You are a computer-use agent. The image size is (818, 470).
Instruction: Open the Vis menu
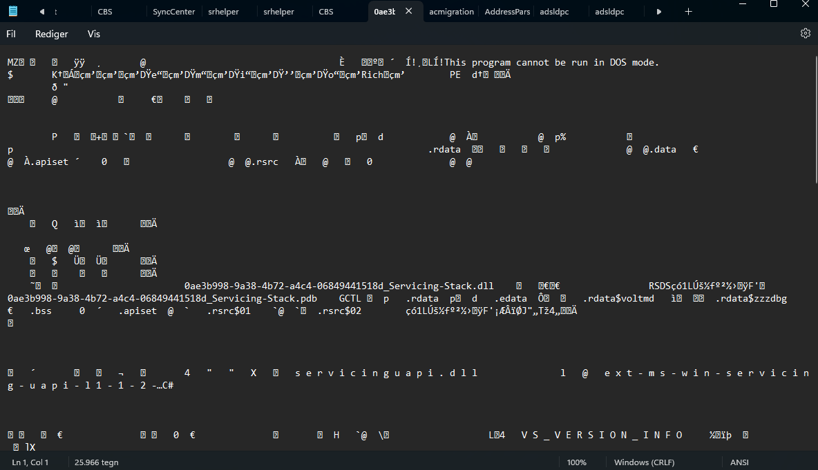coord(94,34)
